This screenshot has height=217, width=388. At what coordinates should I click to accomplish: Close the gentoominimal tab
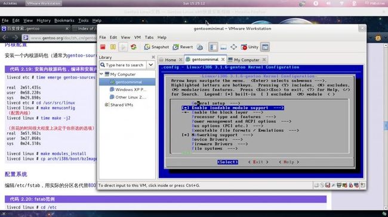[223, 59]
